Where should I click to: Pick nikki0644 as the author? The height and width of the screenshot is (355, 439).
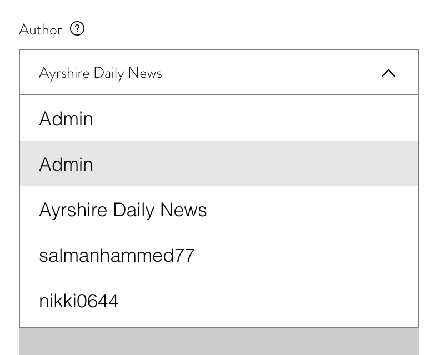point(219,301)
